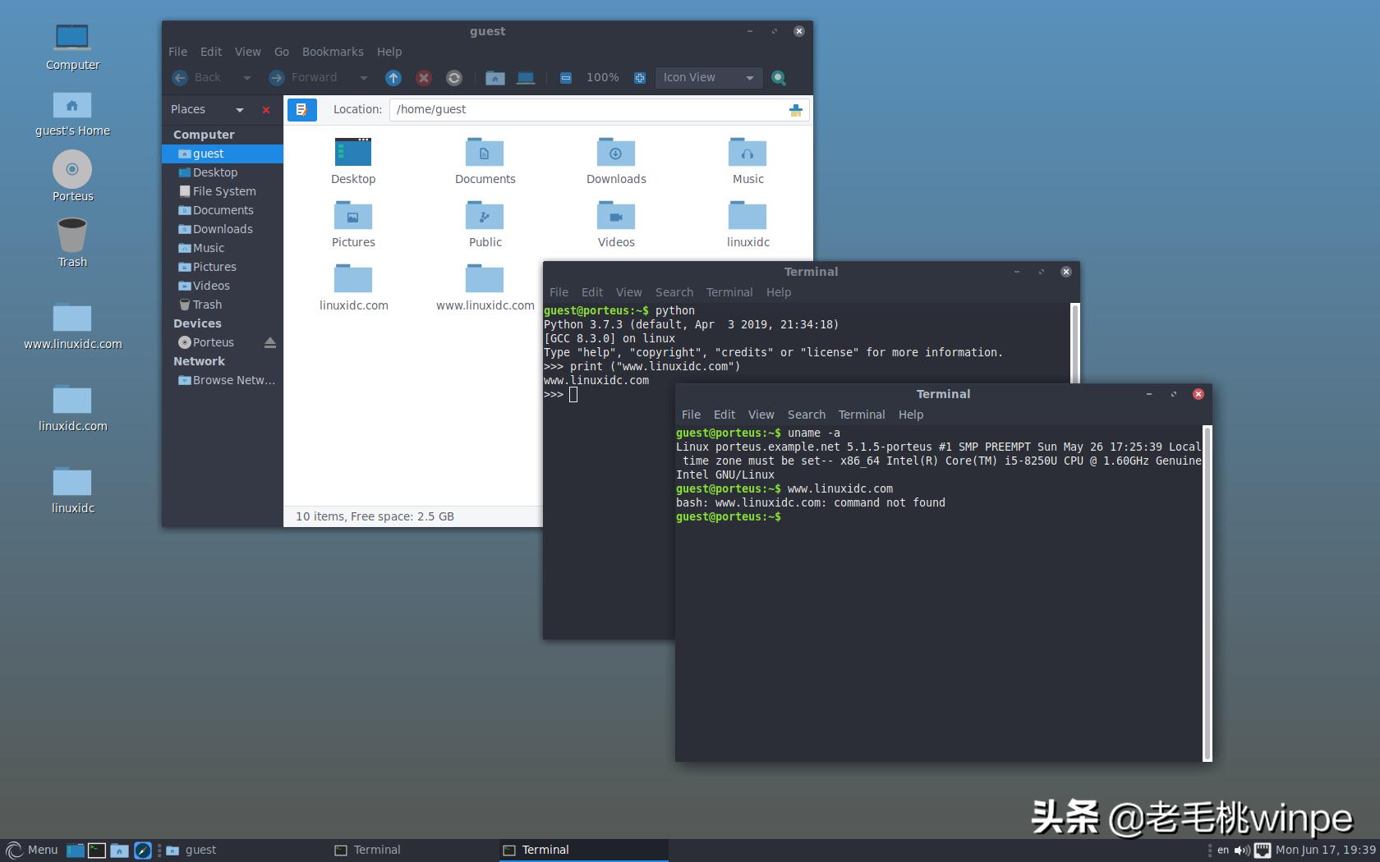Expand the Back button history dropdown
1380x862 pixels.
(x=246, y=78)
